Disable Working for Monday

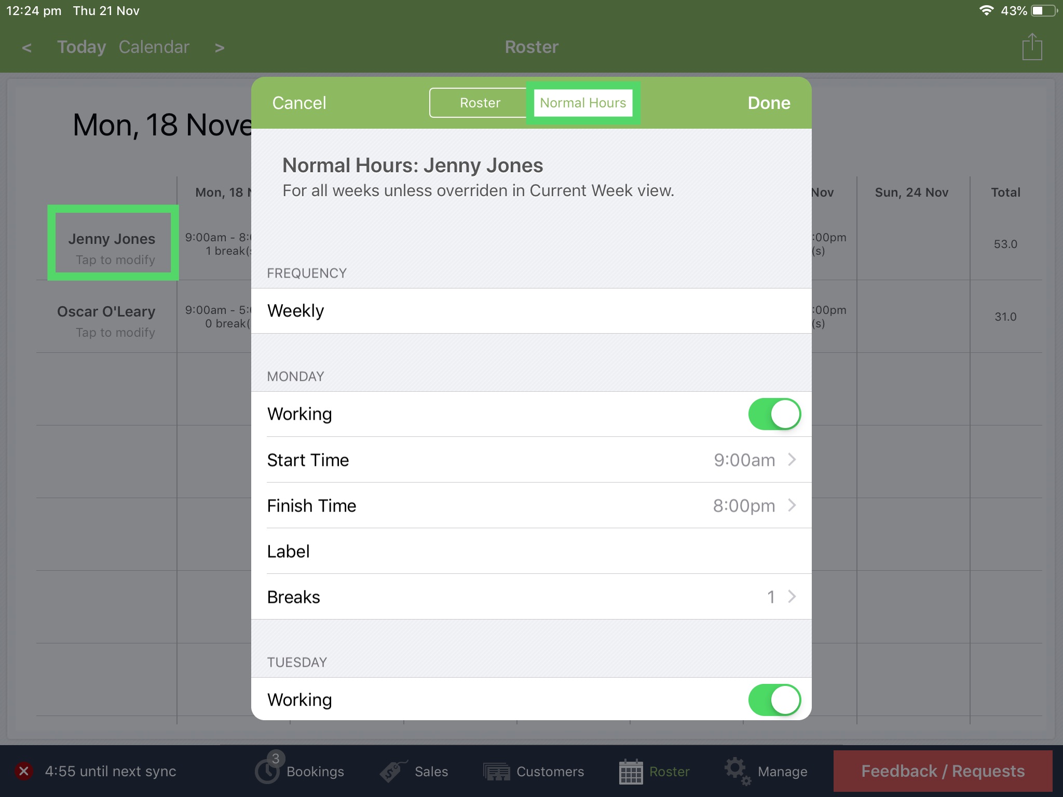(774, 414)
